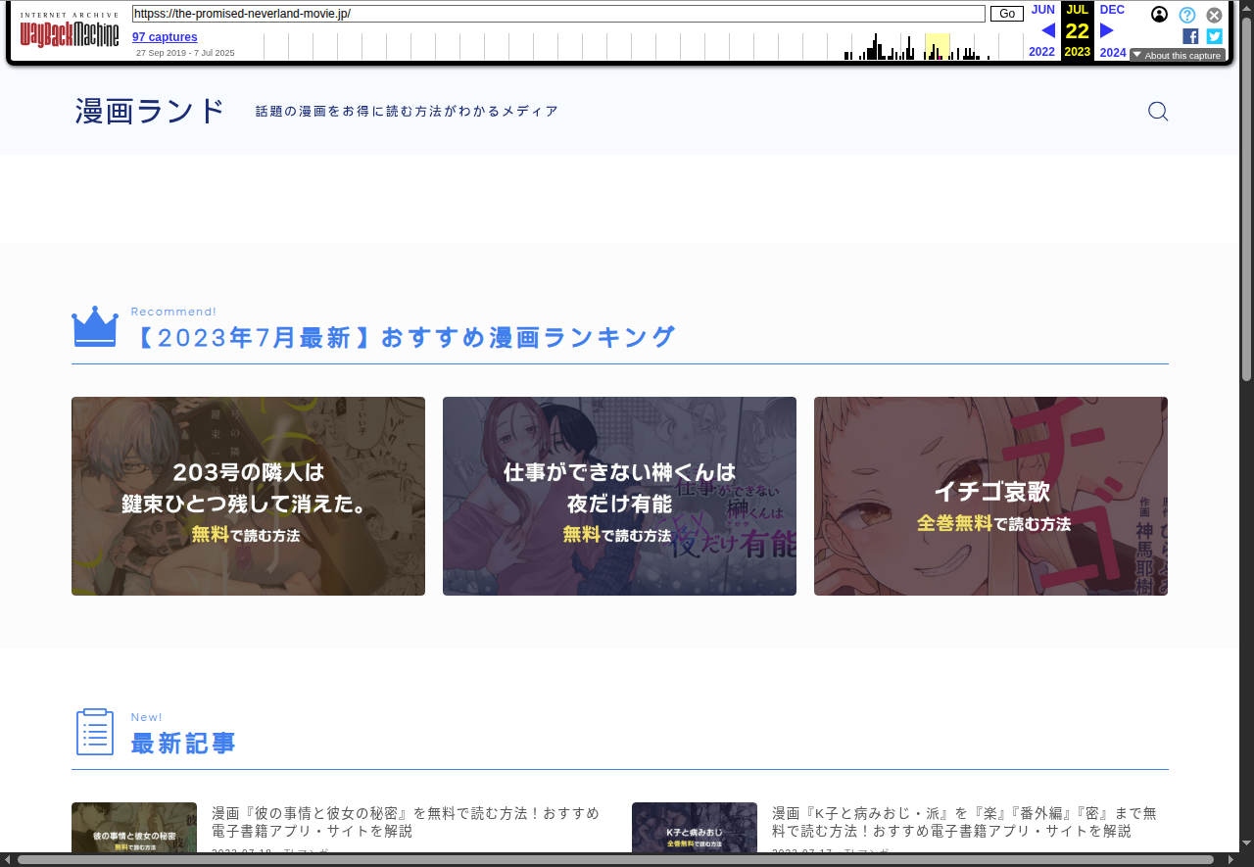Select the DEC 2024 capture link
The width and height of the screenshot is (1254, 867).
point(1112,10)
